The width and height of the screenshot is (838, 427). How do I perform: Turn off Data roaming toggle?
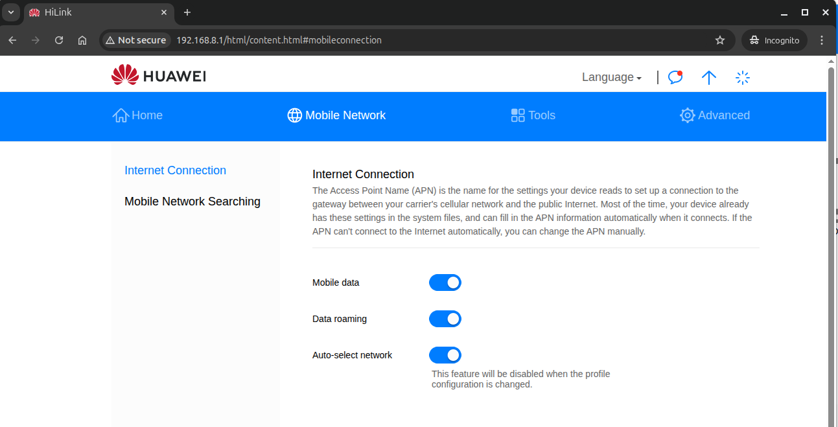pos(445,319)
